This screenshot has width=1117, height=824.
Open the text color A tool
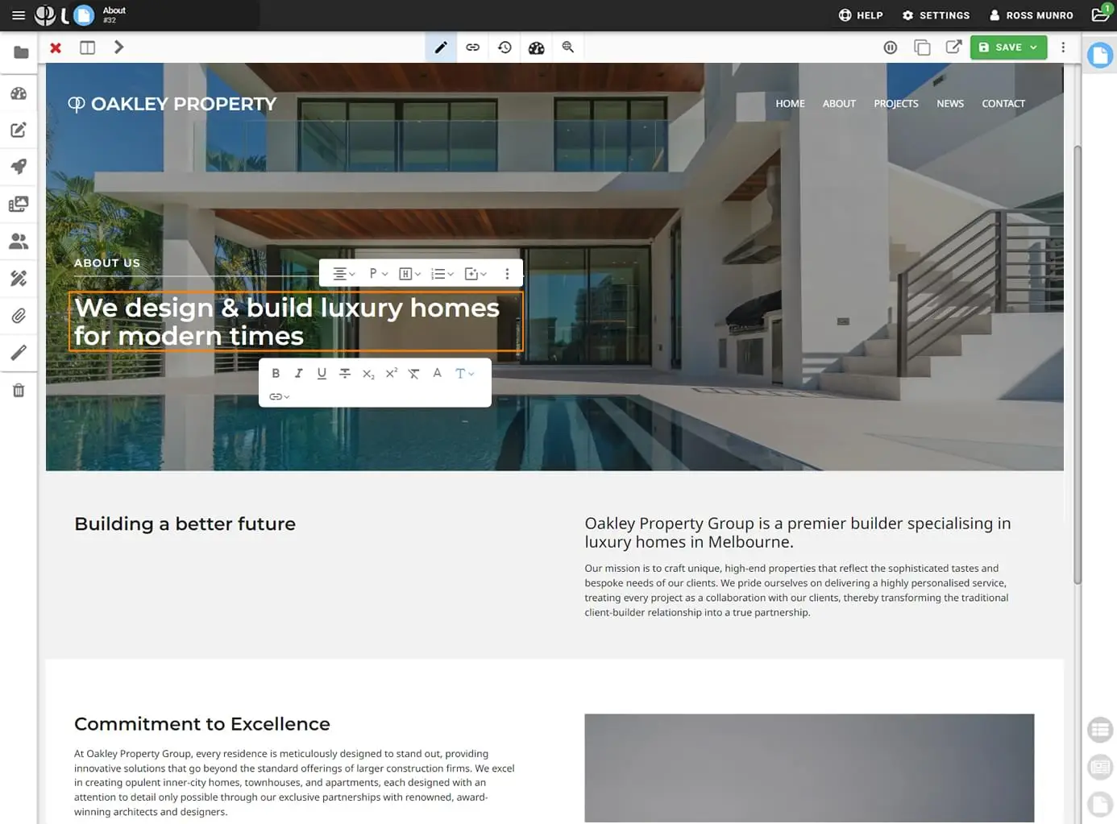pyautogui.click(x=437, y=373)
